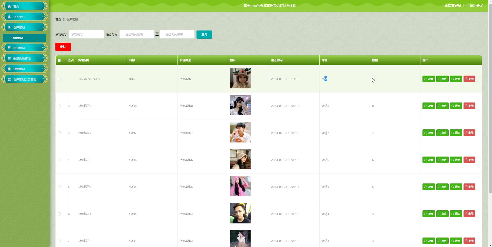
Task: Click the clock icon in 进仓时间结束 field
Action: click(163, 34)
